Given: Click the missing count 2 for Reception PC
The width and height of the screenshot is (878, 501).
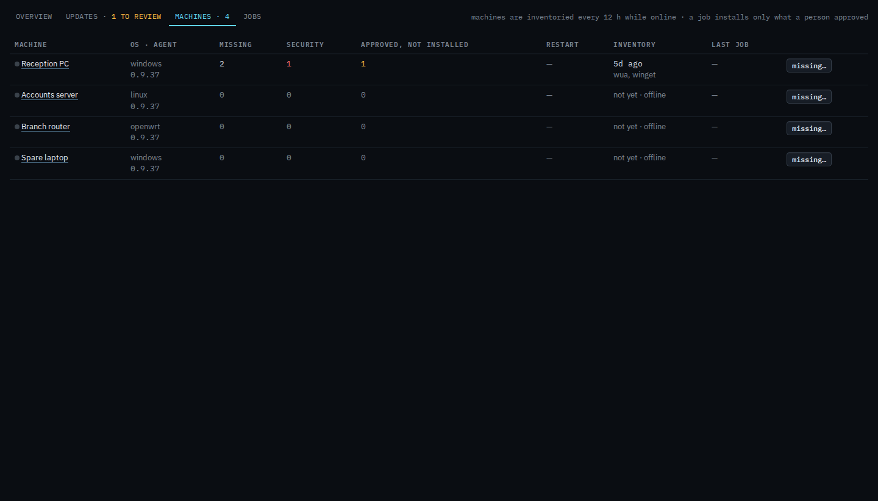Looking at the screenshot, I should 222,64.
